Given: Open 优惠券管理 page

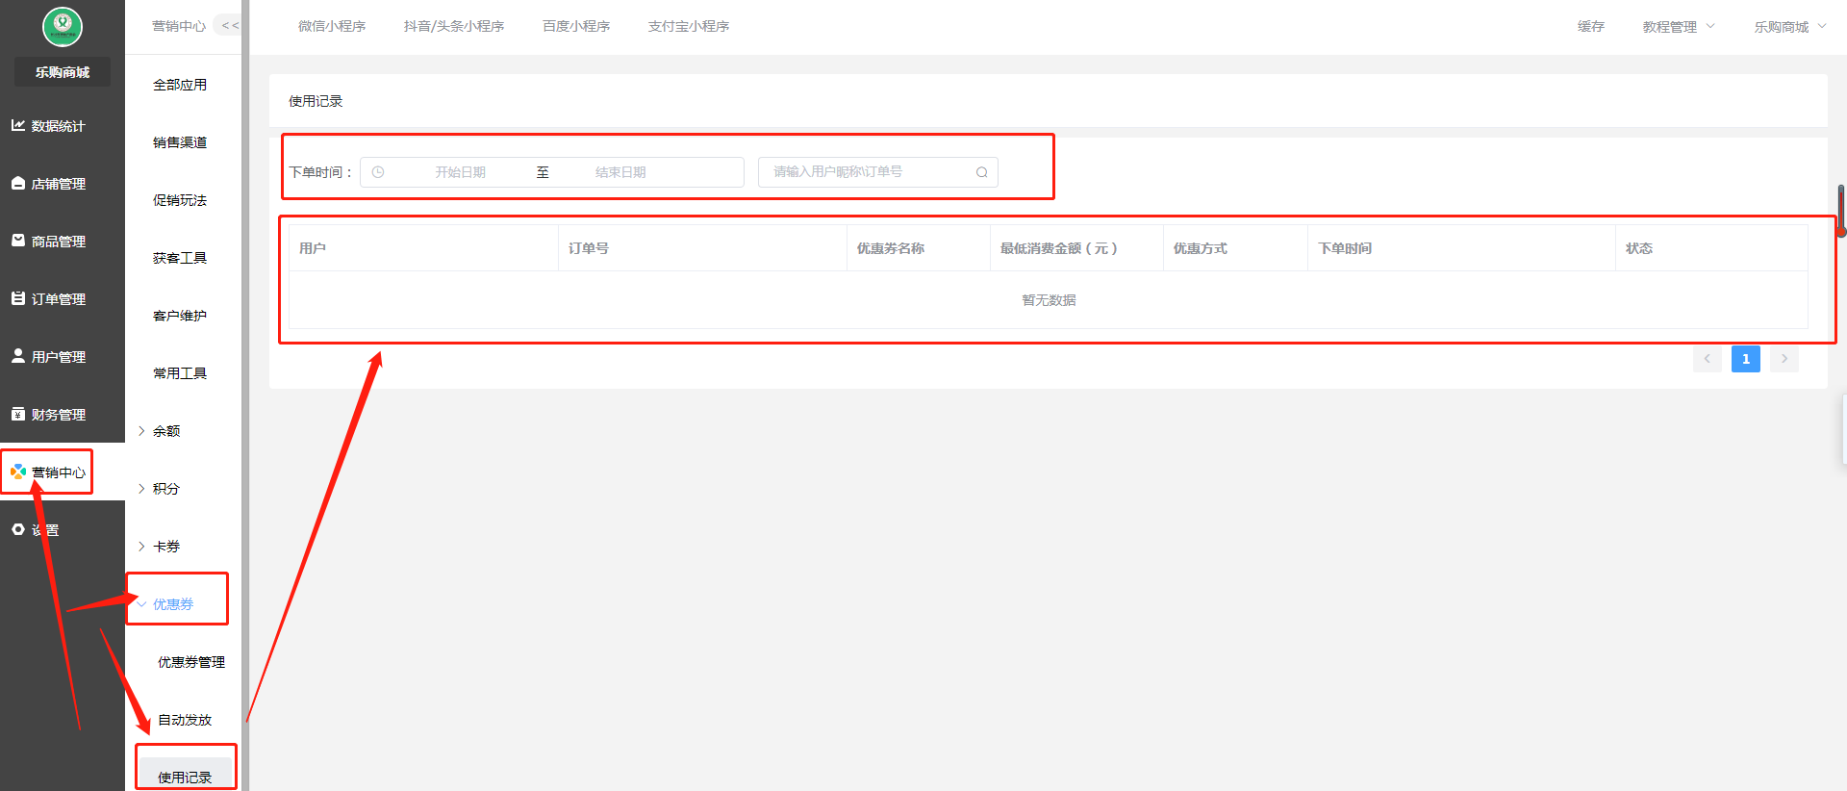Looking at the screenshot, I should 191,662.
